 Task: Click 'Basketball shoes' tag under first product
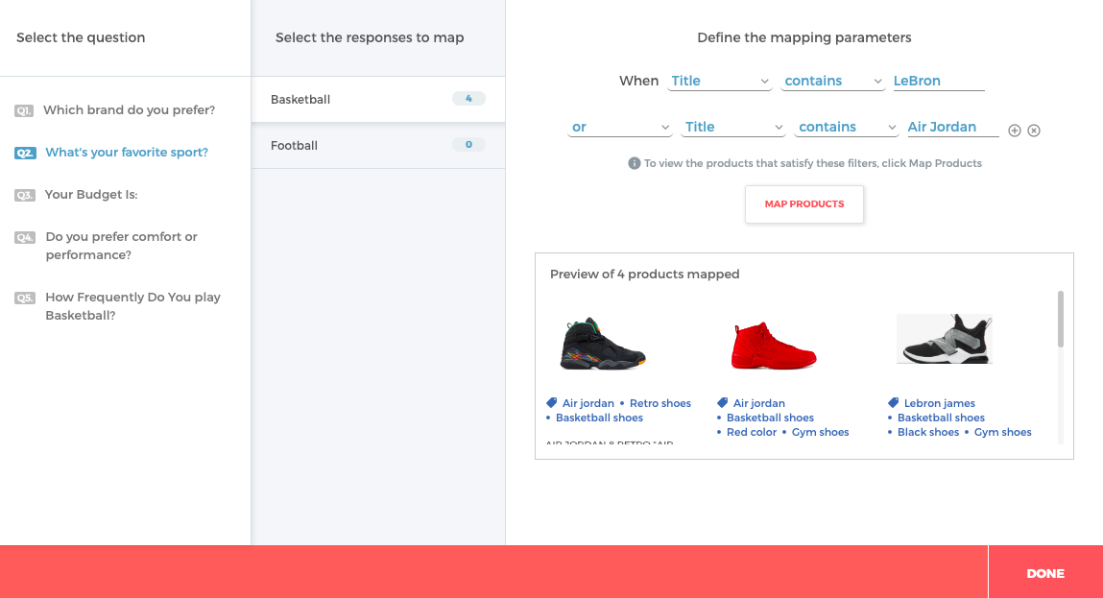click(599, 418)
